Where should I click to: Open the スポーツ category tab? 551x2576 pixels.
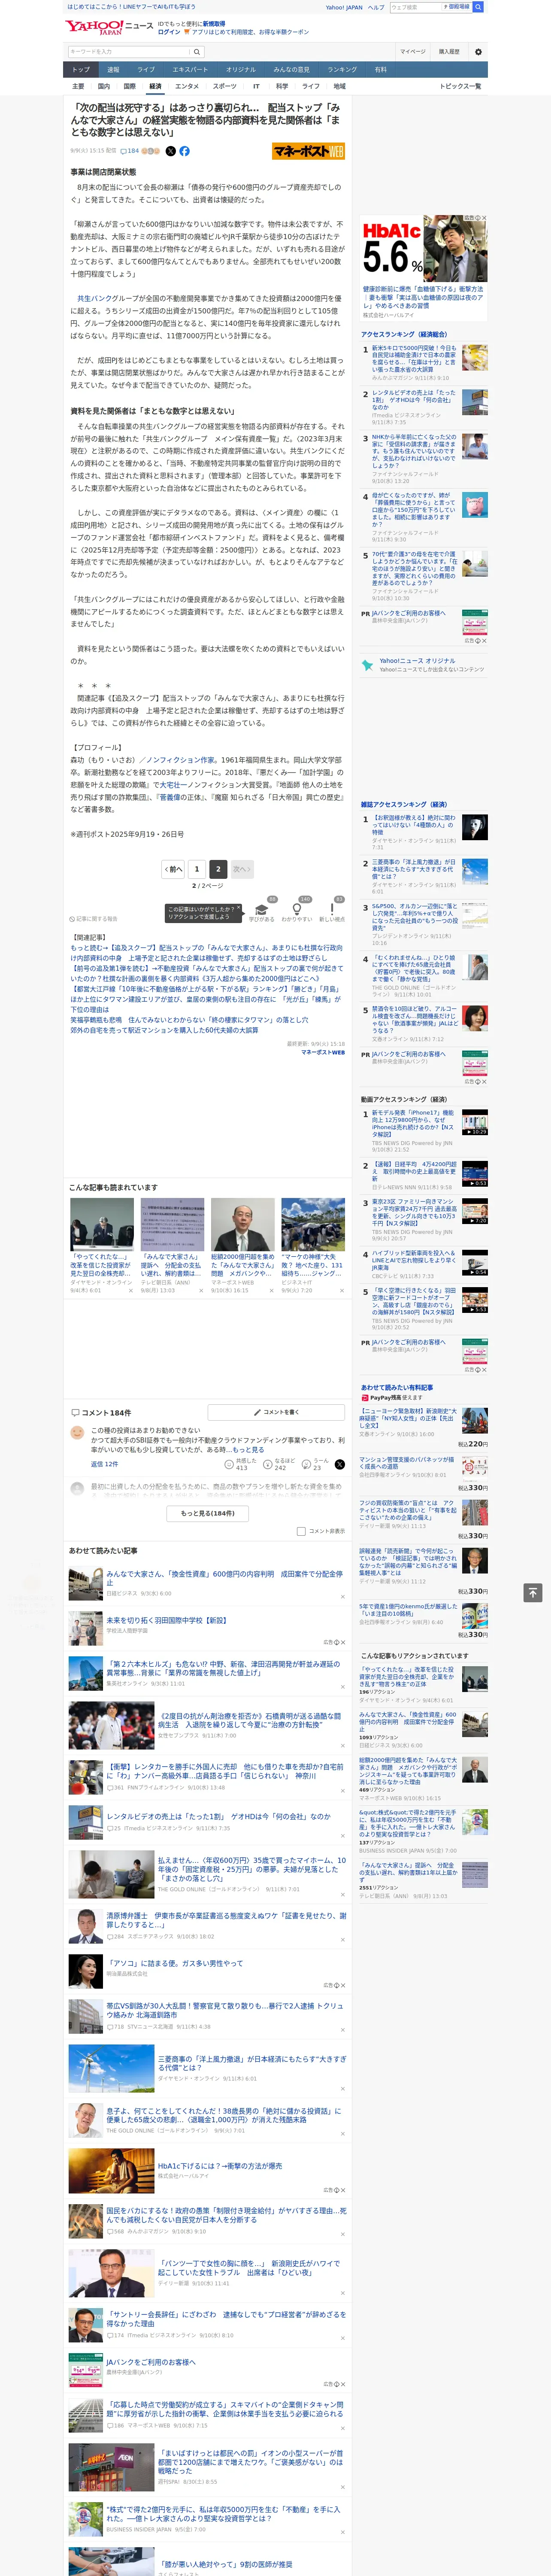point(225,86)
